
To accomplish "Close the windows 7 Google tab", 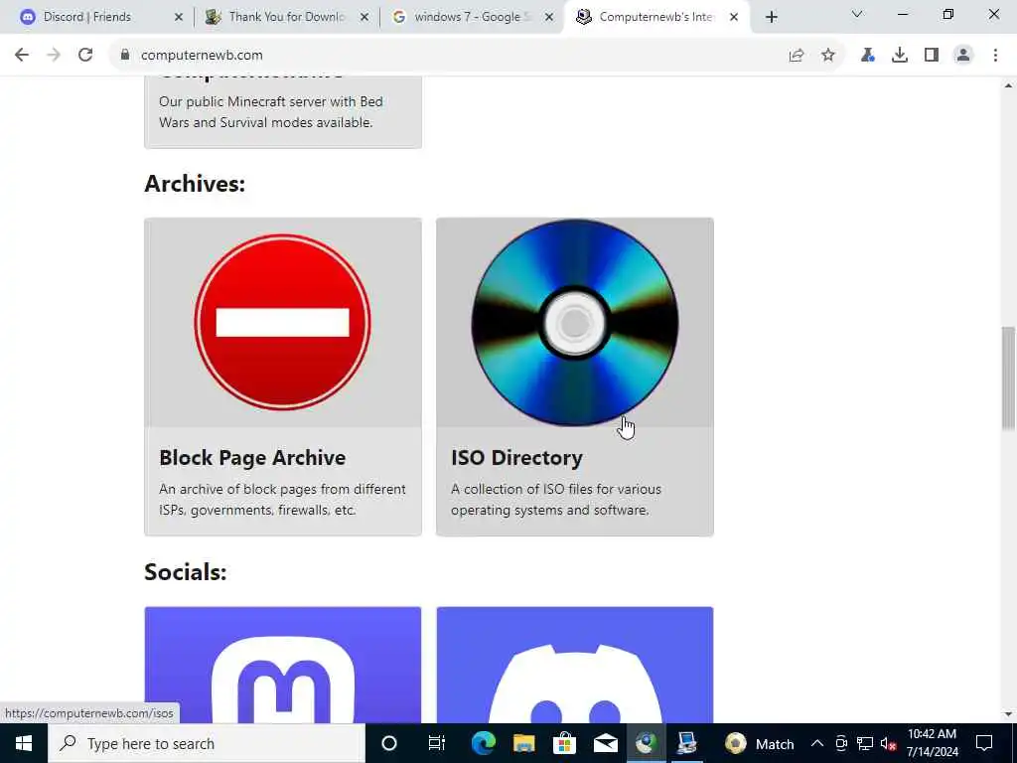I will (549, 17).
